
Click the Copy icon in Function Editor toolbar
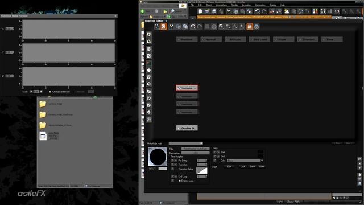pyautogui.click(x=178, y=27)
